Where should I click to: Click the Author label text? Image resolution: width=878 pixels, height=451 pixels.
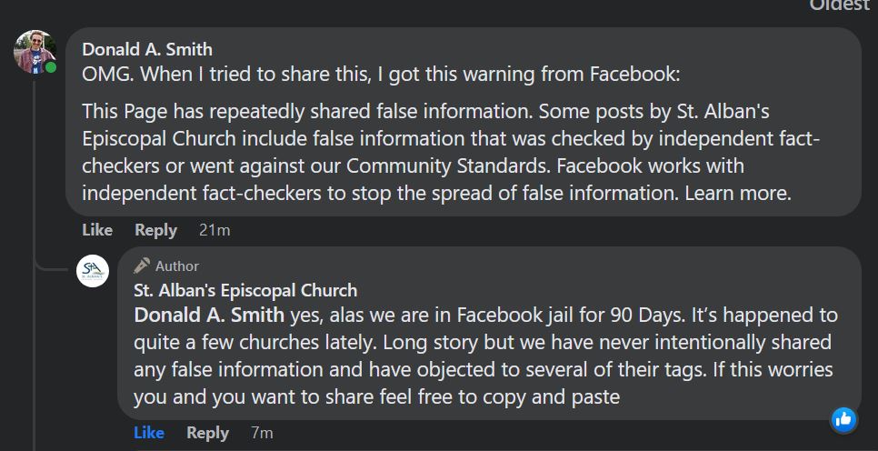coord(177,266)
